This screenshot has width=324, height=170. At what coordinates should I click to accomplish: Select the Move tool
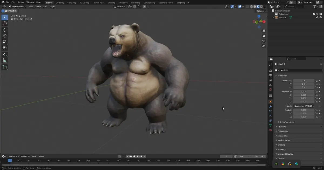(5, 30)
